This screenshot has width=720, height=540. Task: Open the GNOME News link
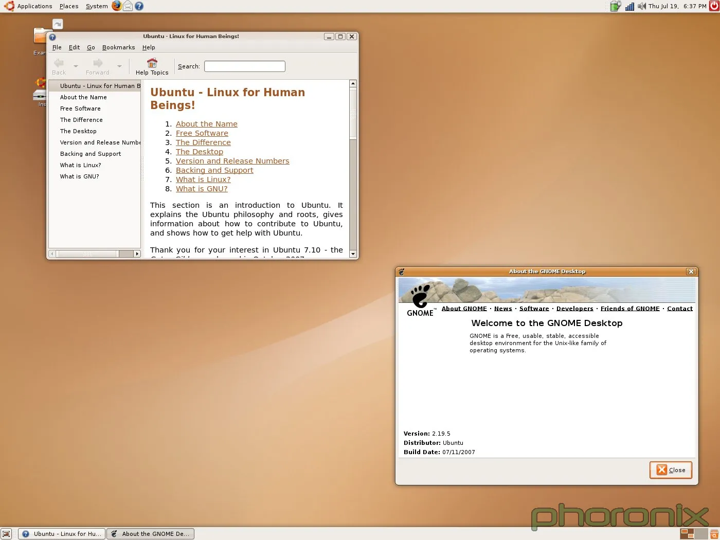pos(503,309)
